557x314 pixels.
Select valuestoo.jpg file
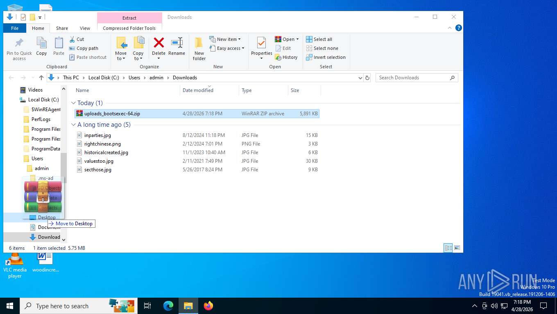[x=197, y=161]
